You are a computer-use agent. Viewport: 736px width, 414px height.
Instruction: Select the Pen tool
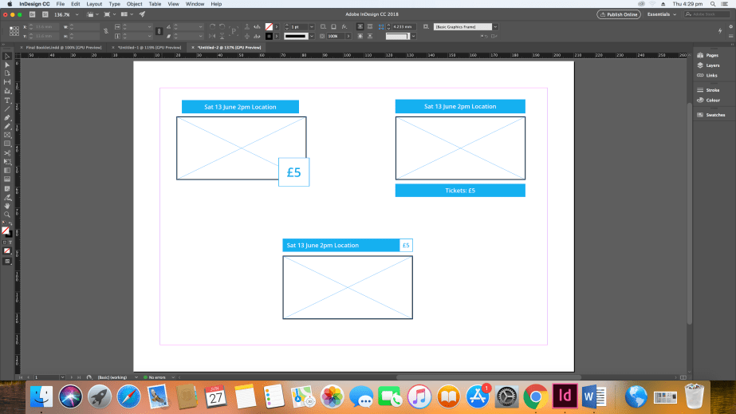coord(7,118)
